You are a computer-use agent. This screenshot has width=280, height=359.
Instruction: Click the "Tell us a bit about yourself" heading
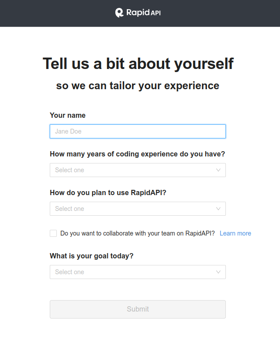pyautogui.click(x=138, y=64)
